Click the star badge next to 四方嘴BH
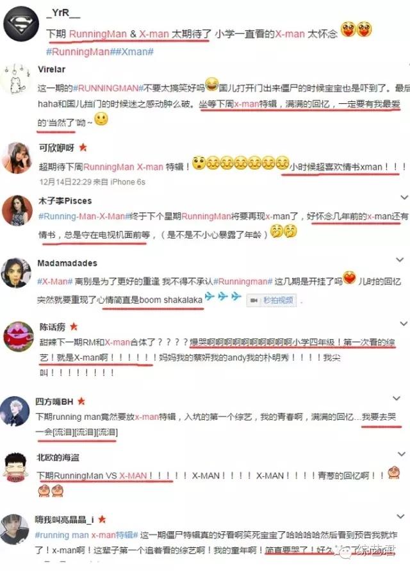 (81, 401)
